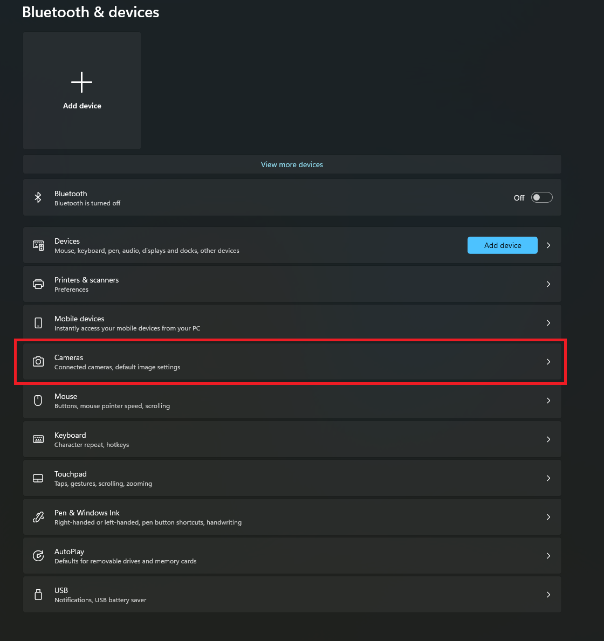
Task: Click the Touchpad icon
Action: coord(38,478)
